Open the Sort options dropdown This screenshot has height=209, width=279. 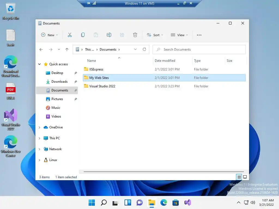(x=155, y=35)
